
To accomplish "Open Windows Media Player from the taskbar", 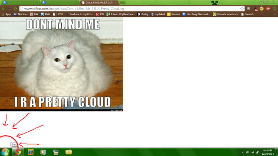I will (43, 152).
